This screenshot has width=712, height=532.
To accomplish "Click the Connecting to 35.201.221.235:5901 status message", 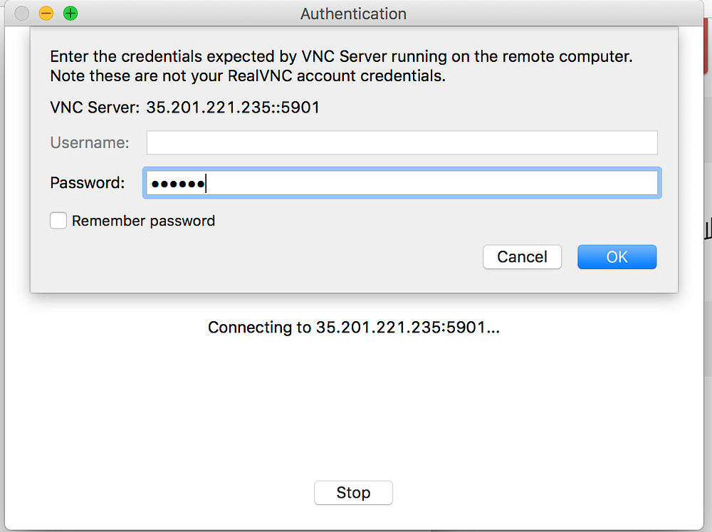I will click(x=354, y=328).
